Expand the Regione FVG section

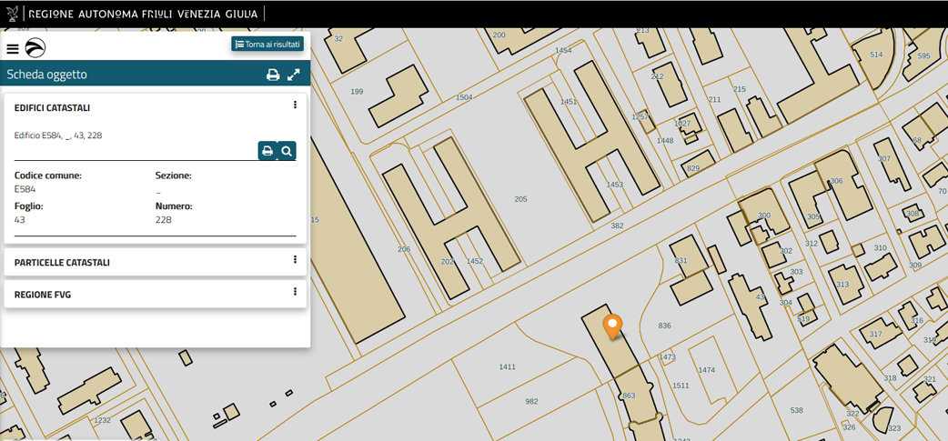click(x=43, y=295)
